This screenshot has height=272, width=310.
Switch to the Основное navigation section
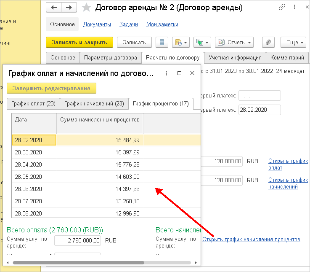[62, 24]
